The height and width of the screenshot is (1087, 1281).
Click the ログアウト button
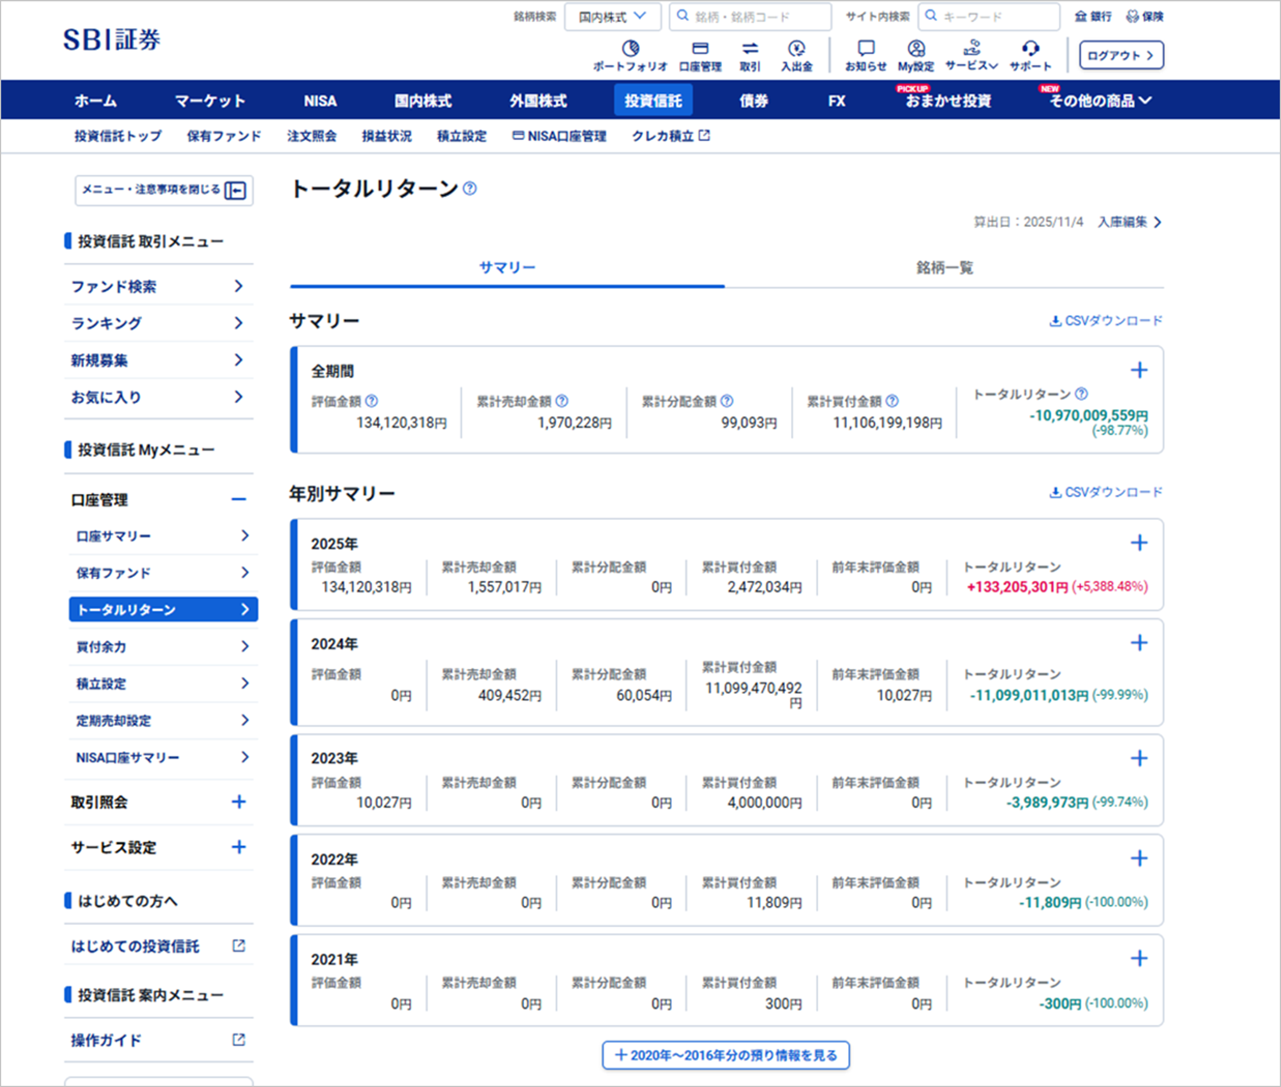click(x=1121, y=55)
